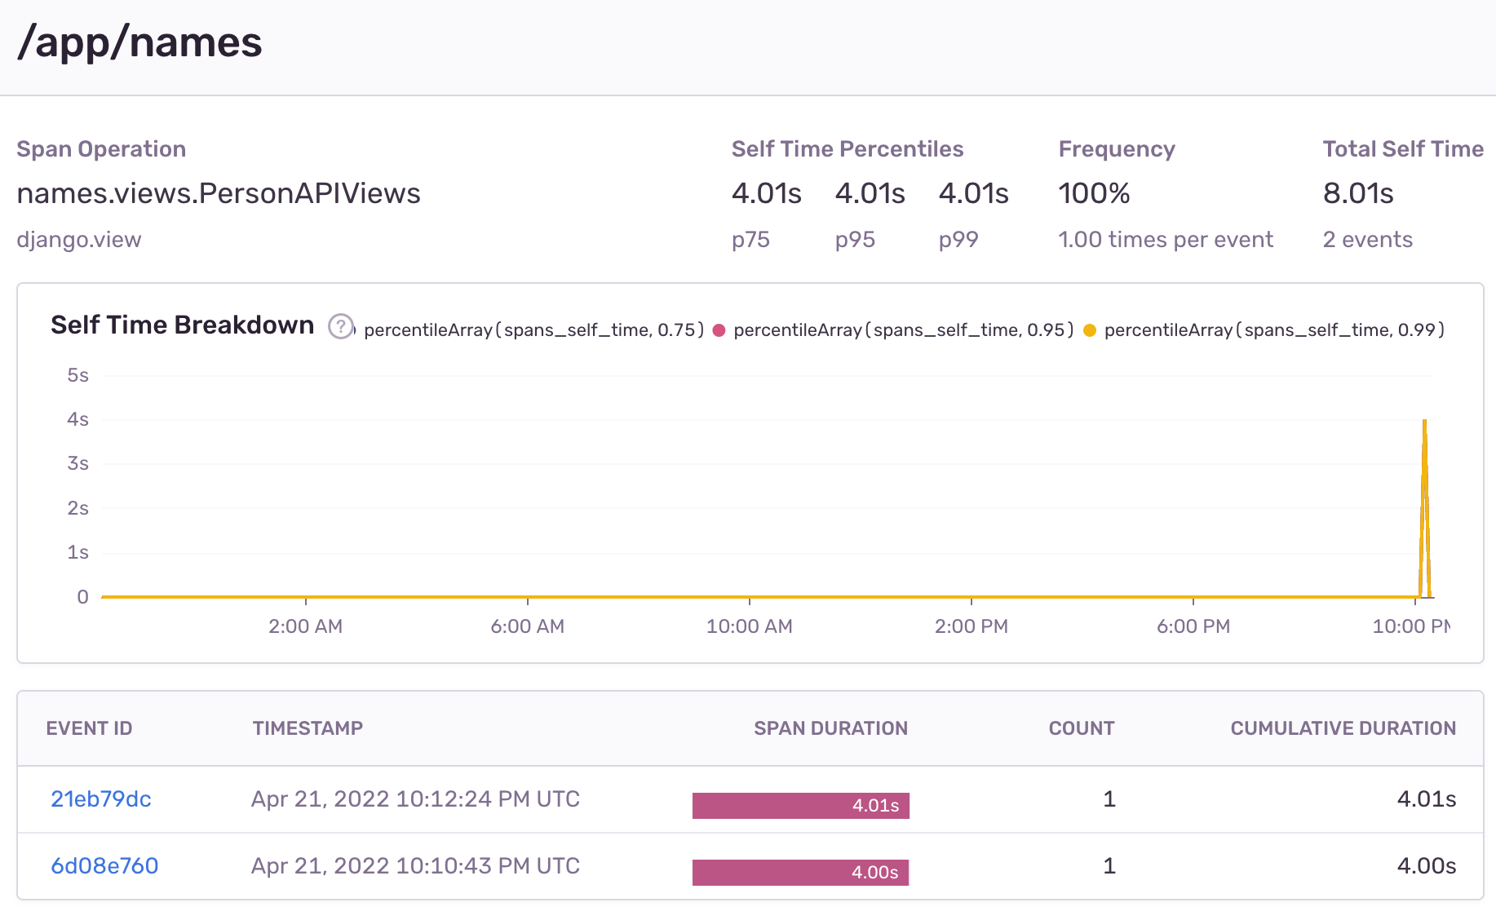This screenshot has width=1496, height=920.
Task: Select the names.views.PersonAPIViews span operation name
Action: [x=219, y=193]
